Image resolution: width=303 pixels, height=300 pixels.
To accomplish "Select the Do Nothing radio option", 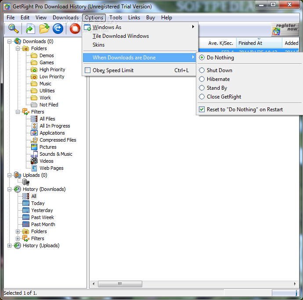I will pyautogui.click(x=202, y=58).
